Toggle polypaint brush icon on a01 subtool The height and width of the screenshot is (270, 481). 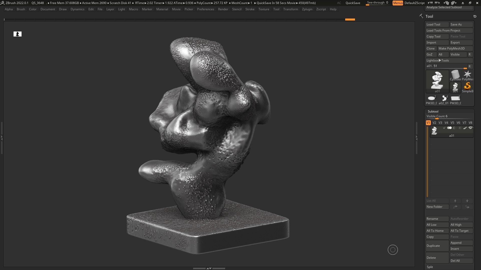pyautogui.click(x=465, y=128)
